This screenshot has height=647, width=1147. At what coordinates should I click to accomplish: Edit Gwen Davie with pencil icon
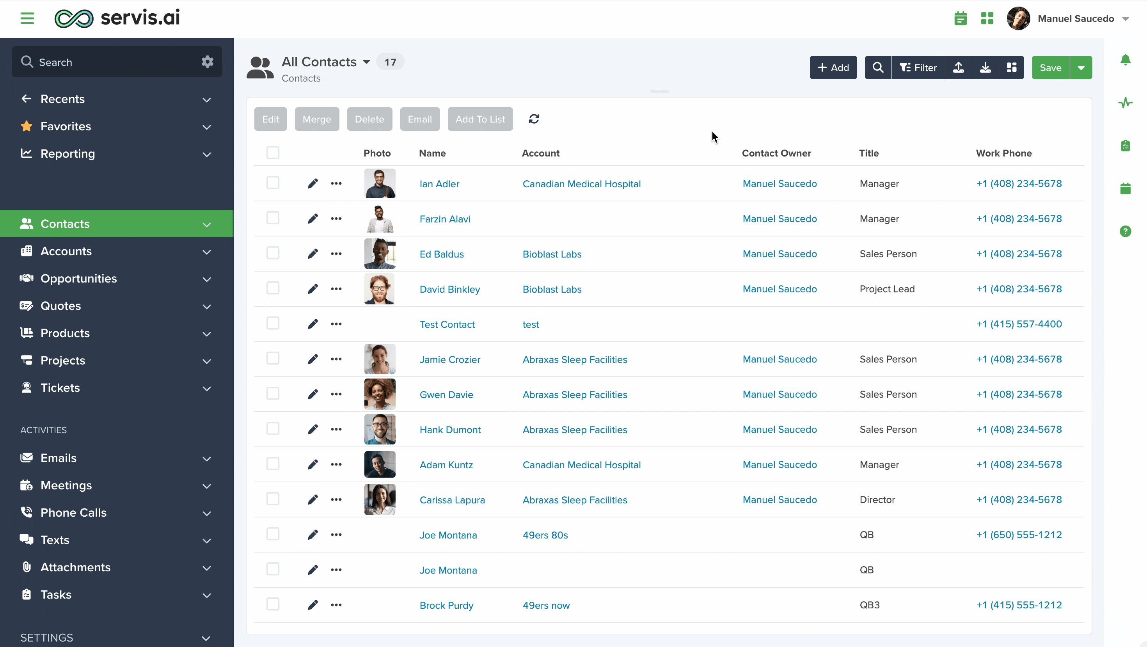coord(312,394)
